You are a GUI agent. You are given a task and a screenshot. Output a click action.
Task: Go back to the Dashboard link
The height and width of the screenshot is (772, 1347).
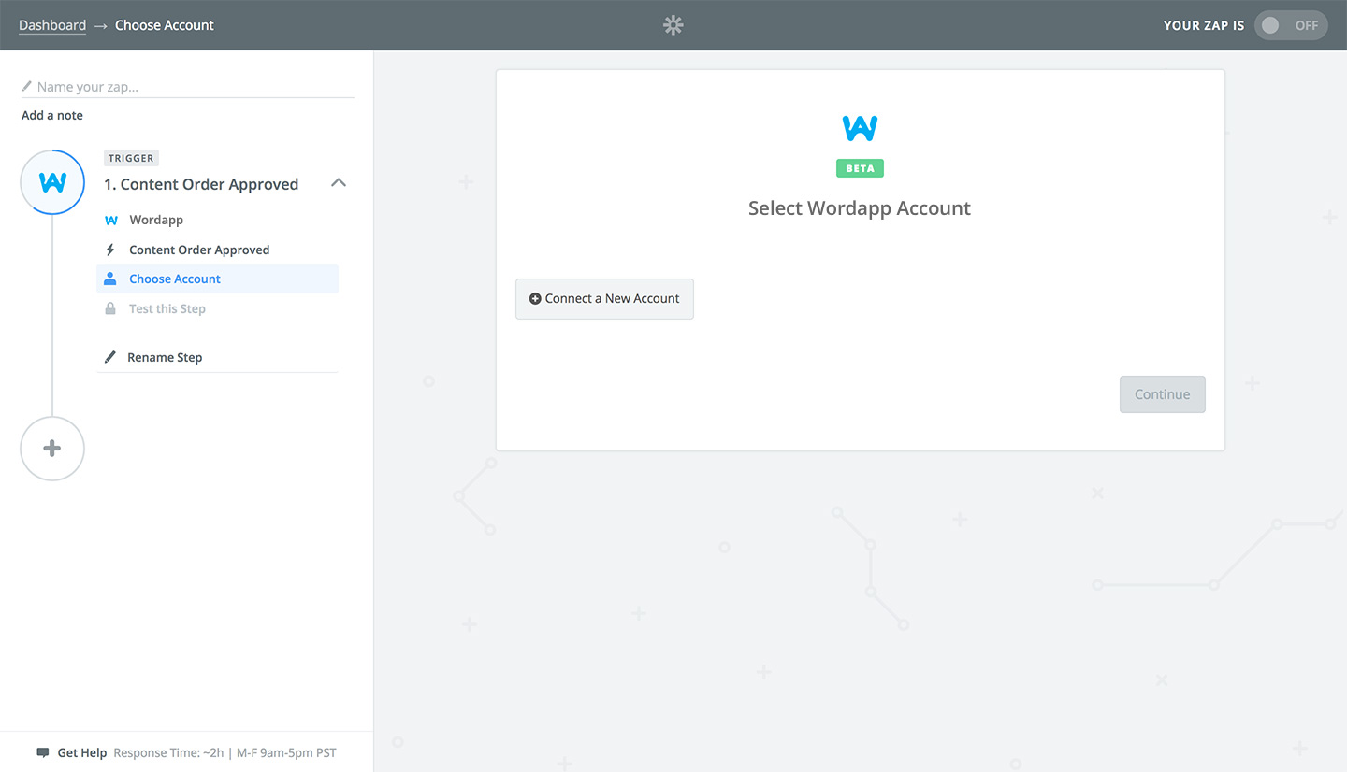pyautogui.click(x=52, y=25)
